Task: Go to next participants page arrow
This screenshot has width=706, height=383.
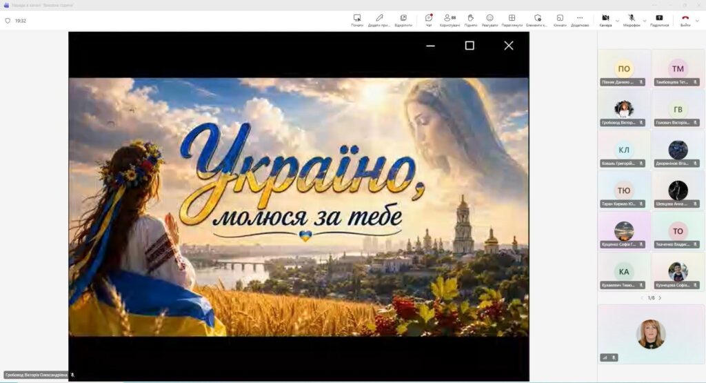Action: [x=660, y=298]
